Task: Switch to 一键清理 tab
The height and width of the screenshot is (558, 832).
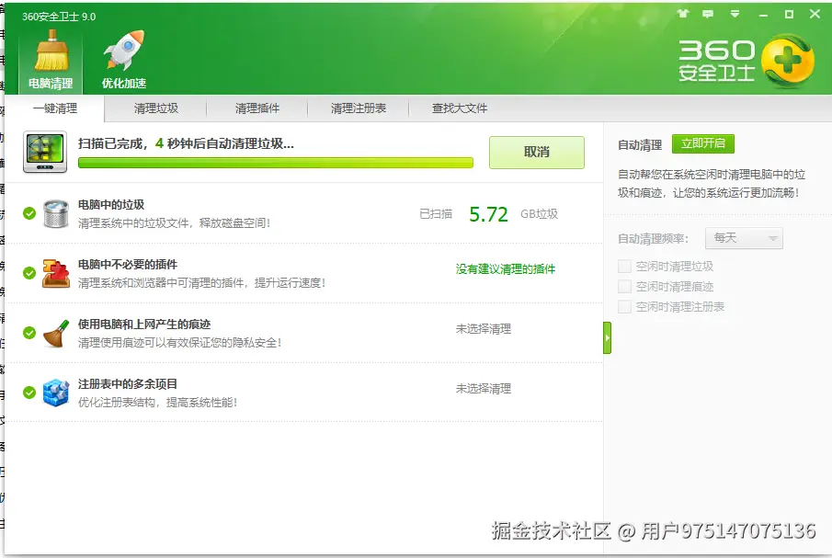Action: (55, 108)
